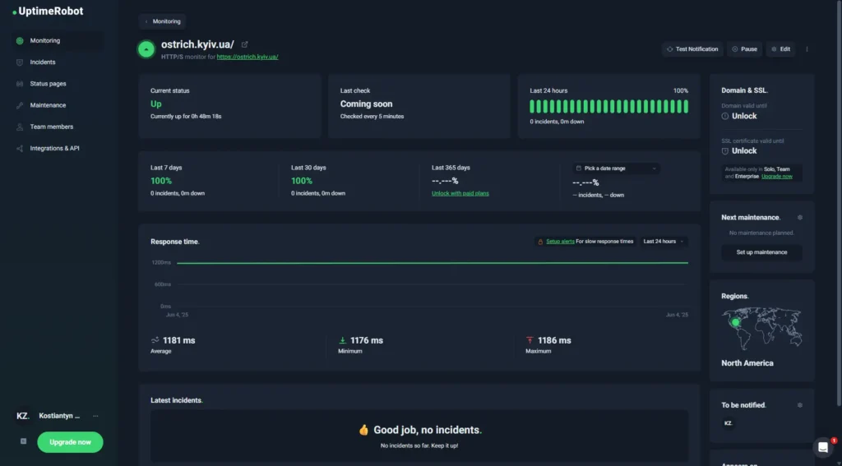
Task: Click the average response time icon
Action: 155,340
